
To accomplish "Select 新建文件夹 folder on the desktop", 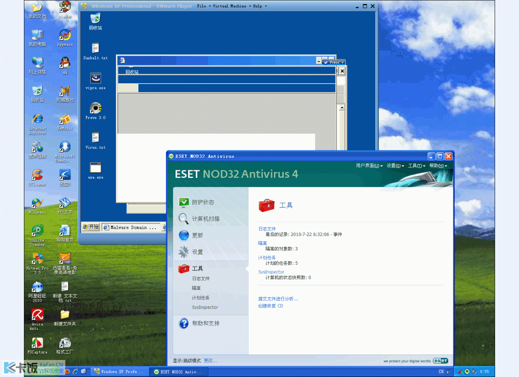I will (x=65, y=317).
